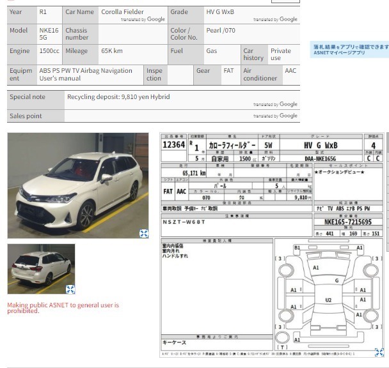This screenshot has width=389, height=368.
Task: Click Google logo in Car Name cell
Action: [156, 20]
